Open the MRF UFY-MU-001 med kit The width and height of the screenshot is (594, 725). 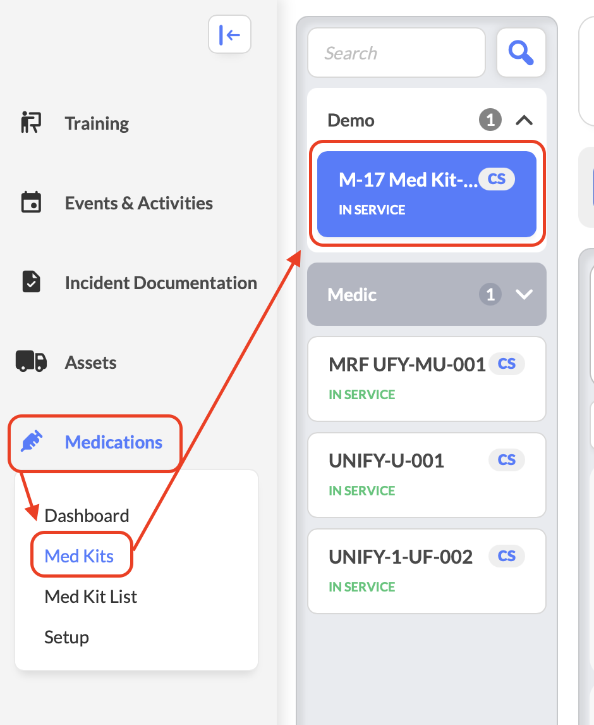(404, 378)
